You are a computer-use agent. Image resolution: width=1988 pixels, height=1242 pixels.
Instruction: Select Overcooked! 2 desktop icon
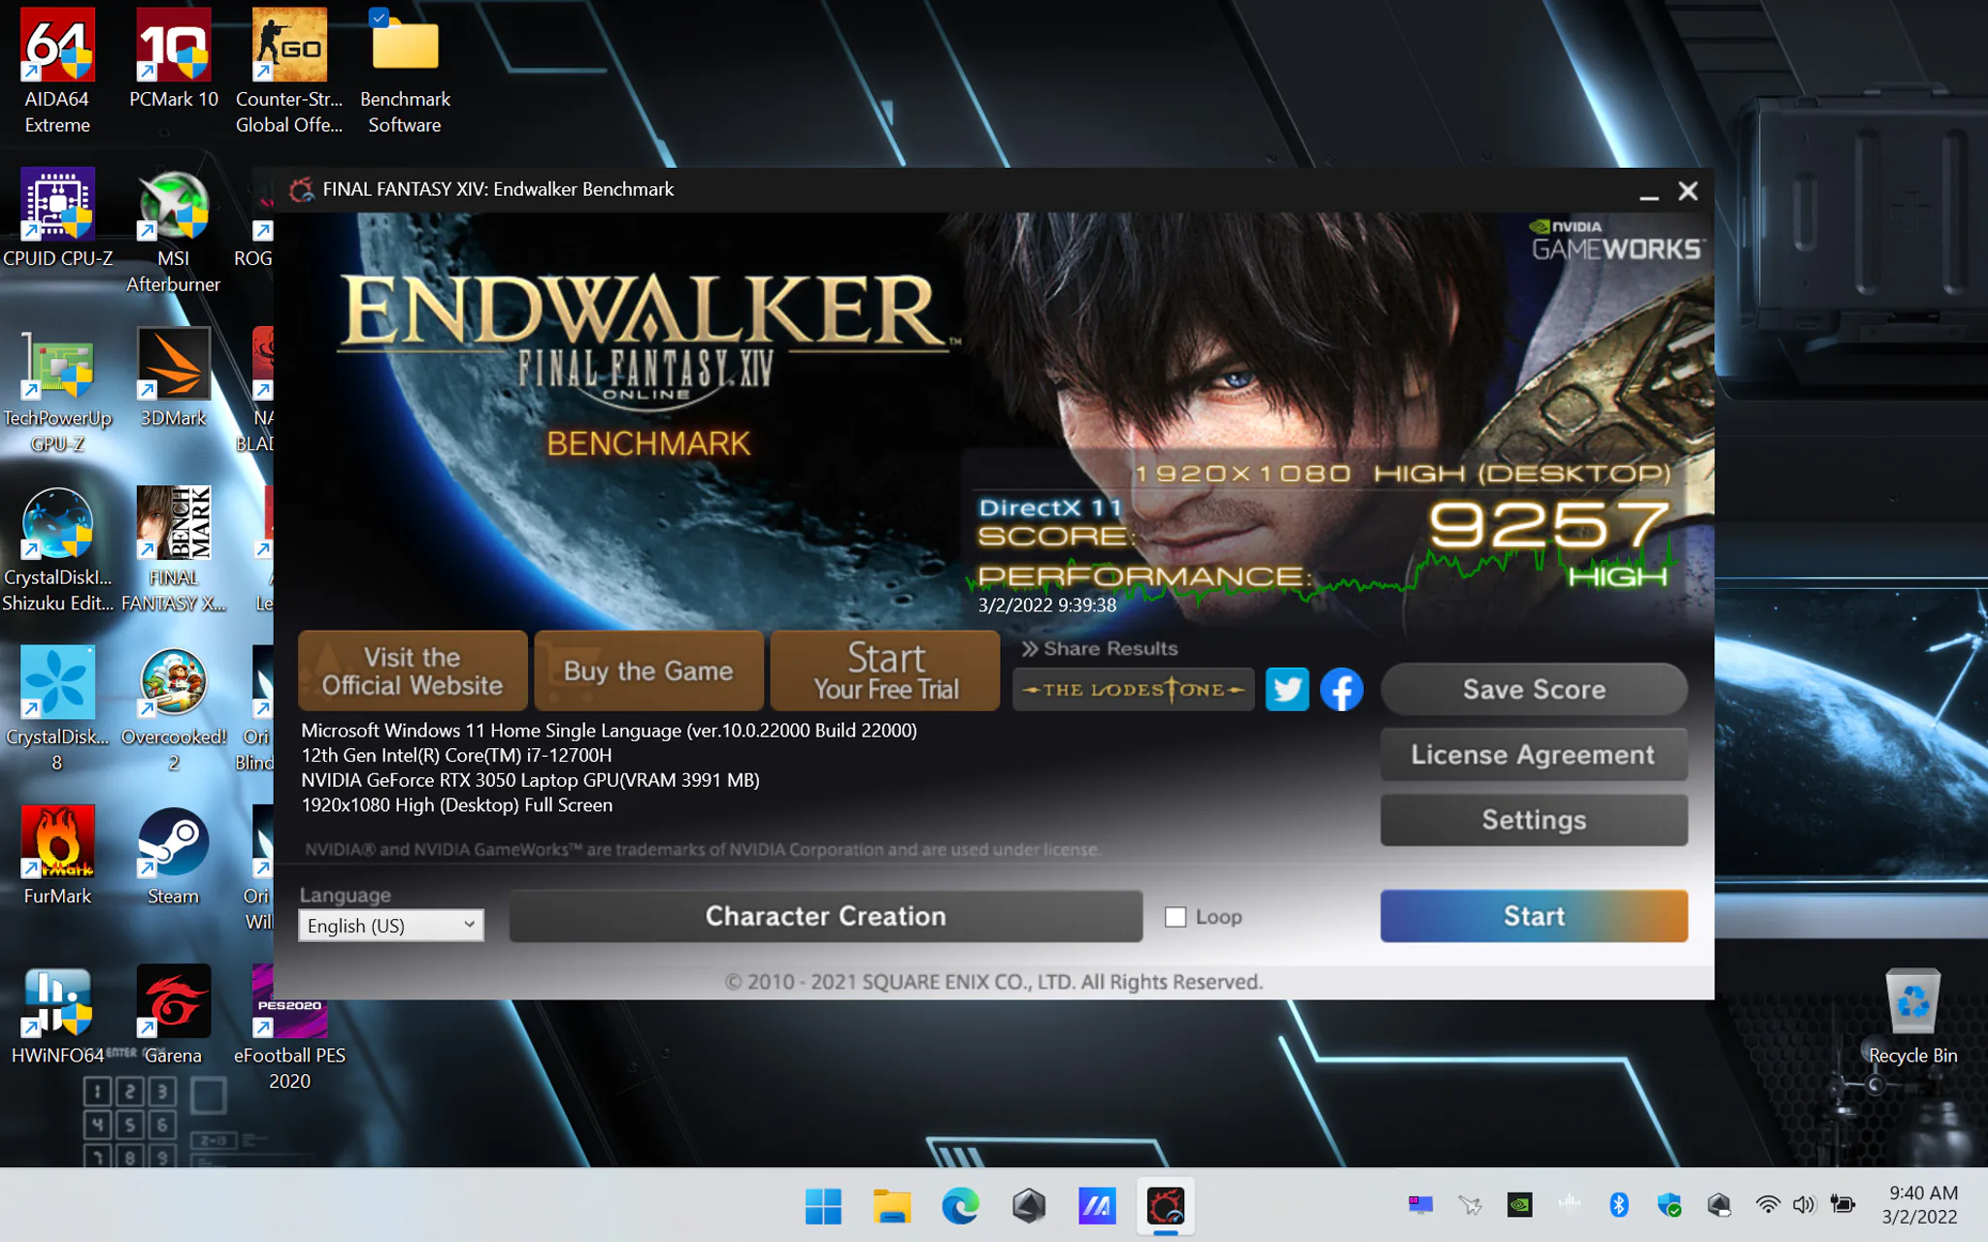pos(174,708)
